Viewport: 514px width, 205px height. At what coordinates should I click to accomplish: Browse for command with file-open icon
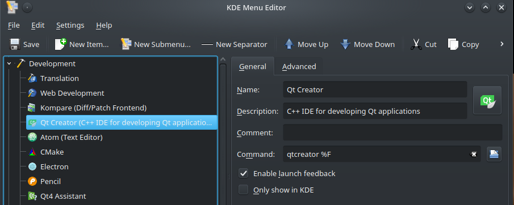[494, 153]
